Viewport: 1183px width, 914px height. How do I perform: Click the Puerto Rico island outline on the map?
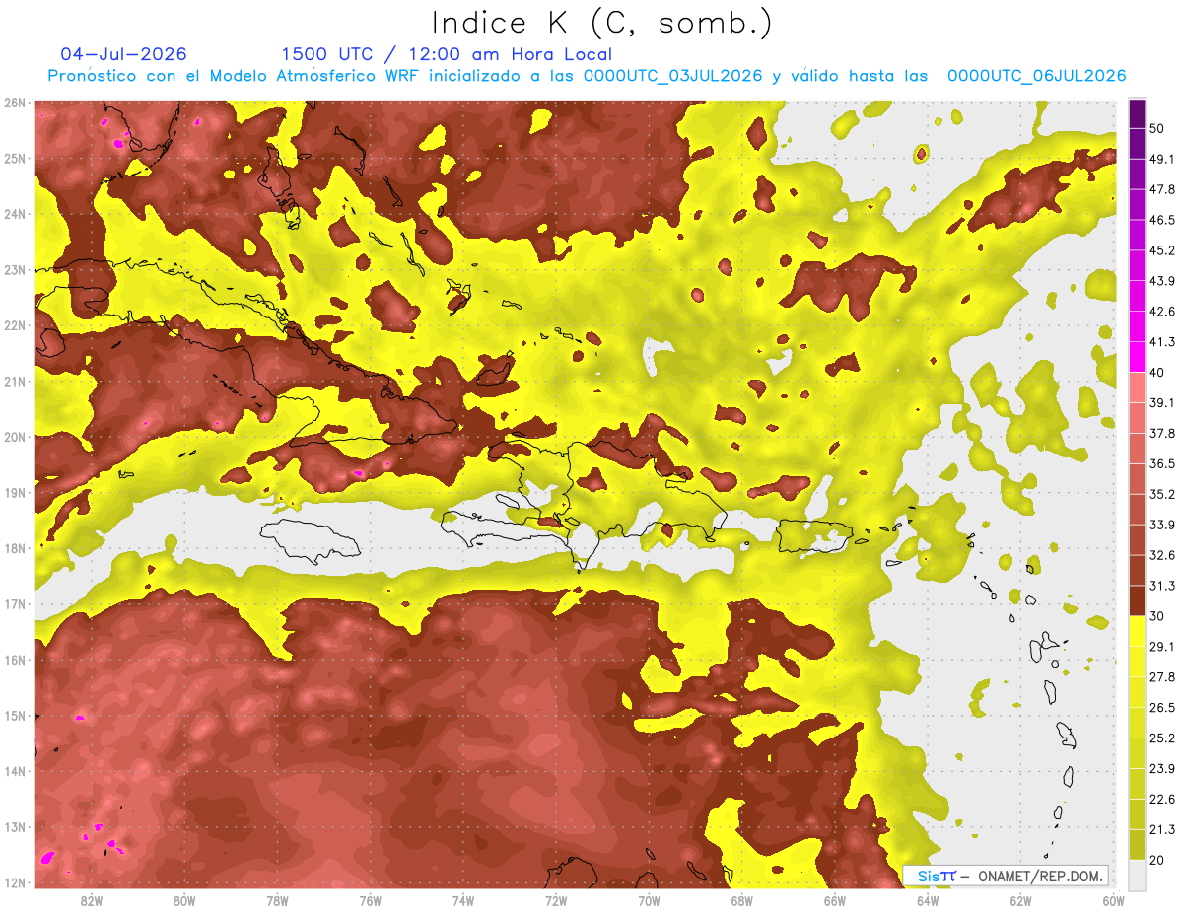814,535
